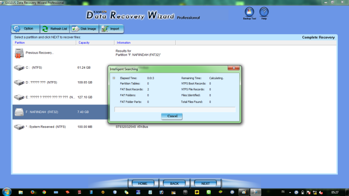Open the BlackBerry taskbar icon

(x=185, y=192)
